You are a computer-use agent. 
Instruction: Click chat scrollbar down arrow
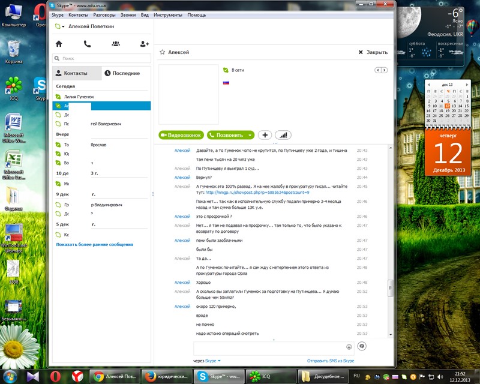pyautogui.click(x=391, y=335)
